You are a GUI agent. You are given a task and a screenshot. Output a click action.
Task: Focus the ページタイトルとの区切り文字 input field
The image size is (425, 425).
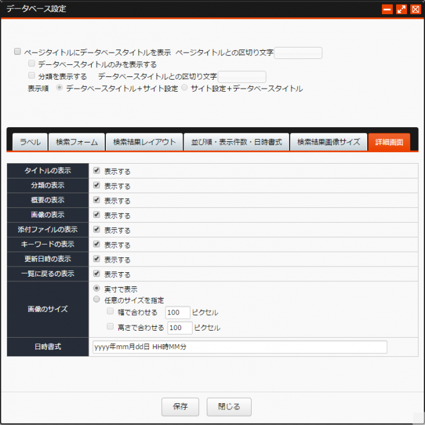pos(298,53)
